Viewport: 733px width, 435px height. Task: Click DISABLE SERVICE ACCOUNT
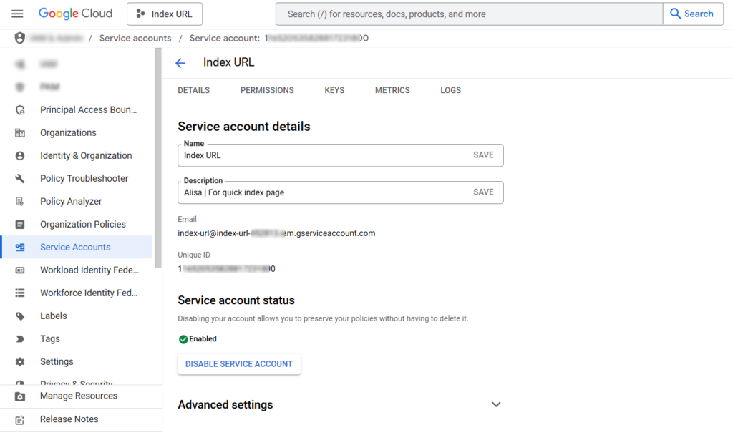click(238, 364)
